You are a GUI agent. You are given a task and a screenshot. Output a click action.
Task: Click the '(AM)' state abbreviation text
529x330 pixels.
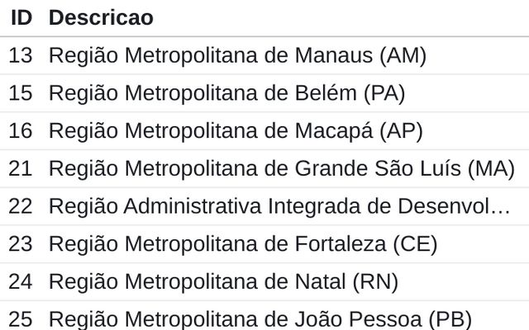(x=403, y=55)
